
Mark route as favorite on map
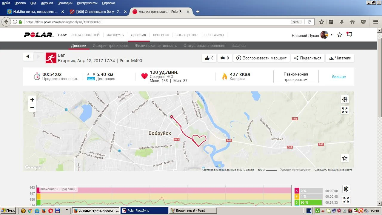(x=345, y=158)
